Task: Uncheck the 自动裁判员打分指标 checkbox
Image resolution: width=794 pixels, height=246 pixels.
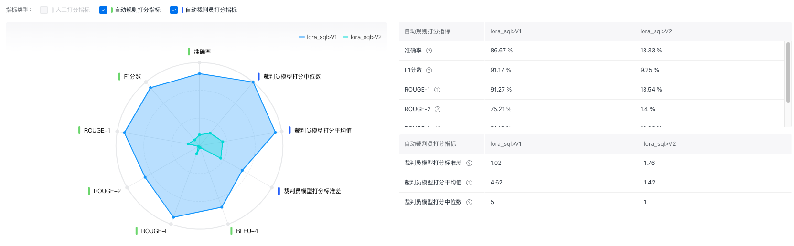Action: 174,10
